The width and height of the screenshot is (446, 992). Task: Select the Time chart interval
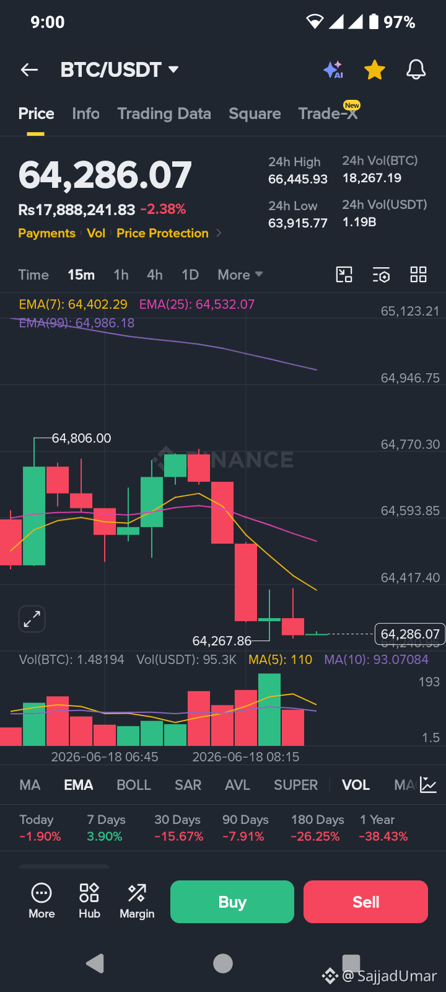[33, 275]
